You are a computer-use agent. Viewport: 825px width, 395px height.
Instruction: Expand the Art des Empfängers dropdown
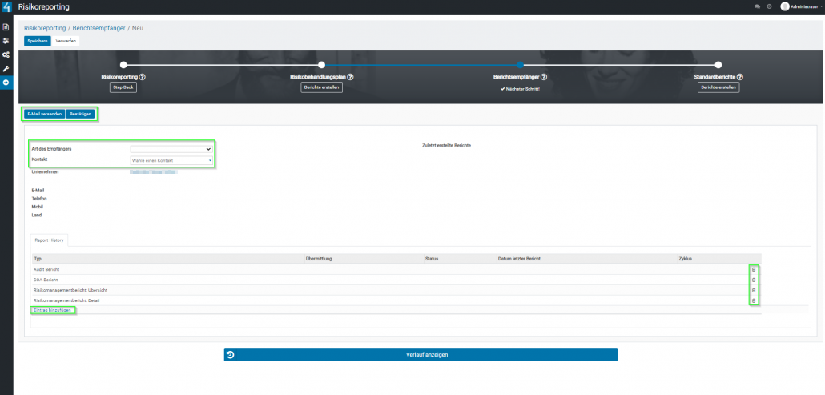click(172, 149)
